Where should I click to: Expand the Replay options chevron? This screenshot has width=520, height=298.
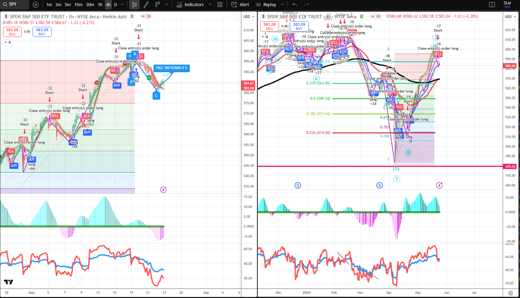(x=282, y=5)
